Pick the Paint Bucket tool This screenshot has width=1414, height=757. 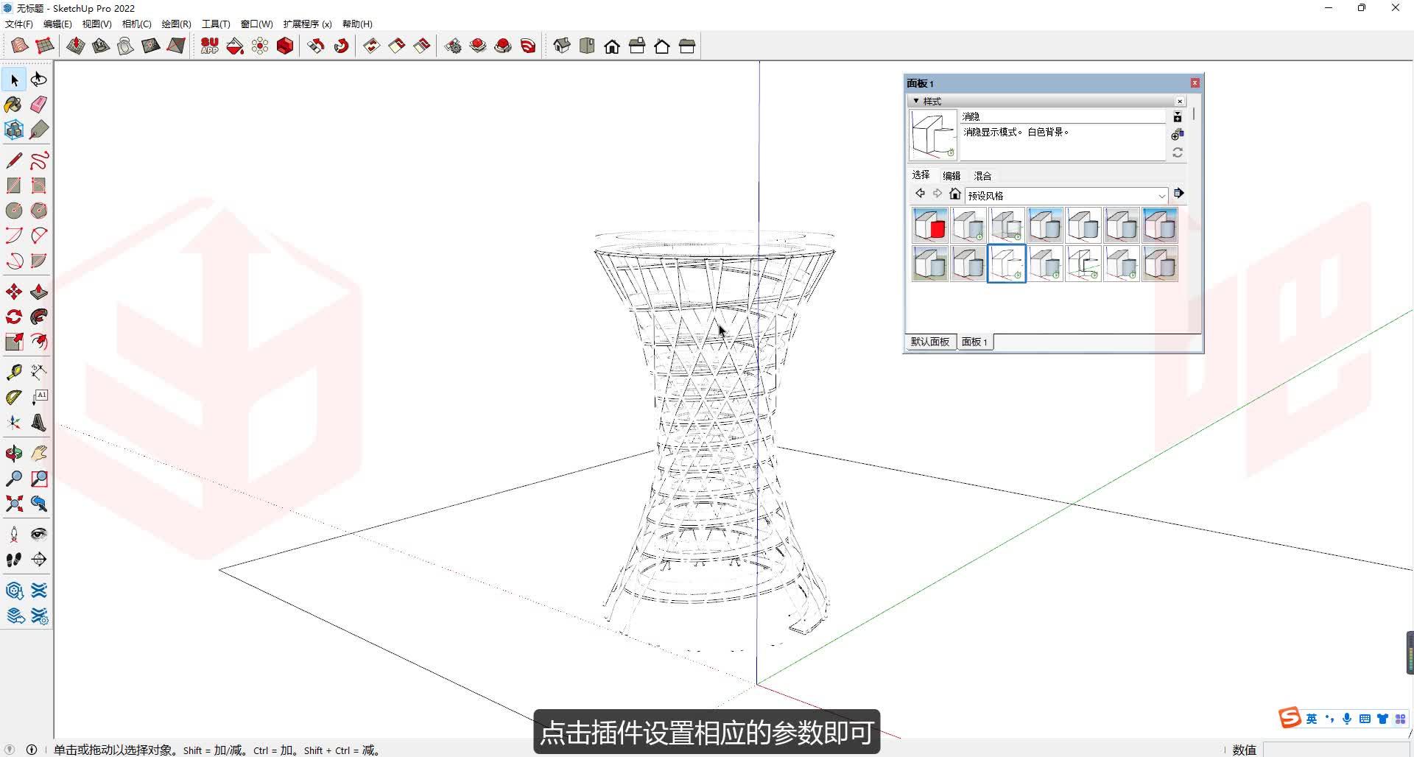[14, 105]
